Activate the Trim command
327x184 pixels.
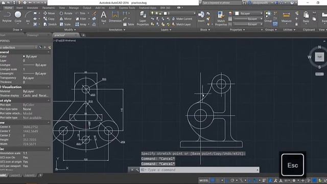tap(81, 13)
